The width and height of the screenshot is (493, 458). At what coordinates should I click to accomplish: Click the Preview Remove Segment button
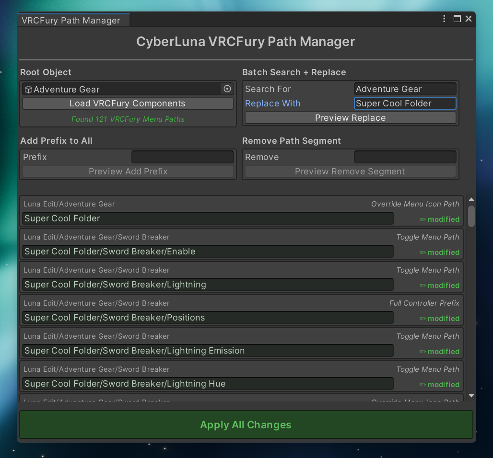coord(350,171)
